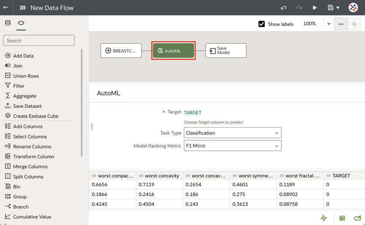Uncheck the Show labels checkbox
The width and height of the screenshot is (365, 225).
click(262, 24)
